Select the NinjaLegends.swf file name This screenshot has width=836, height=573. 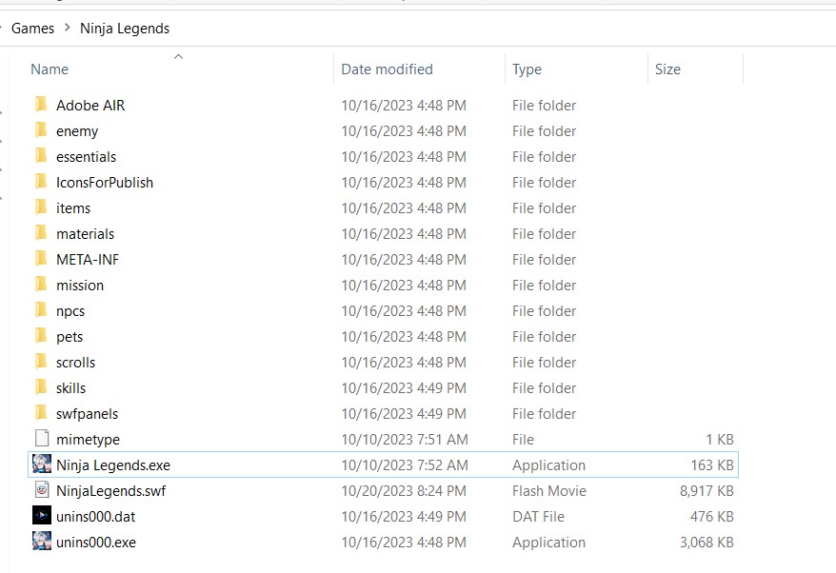click(x=110, y=491)
